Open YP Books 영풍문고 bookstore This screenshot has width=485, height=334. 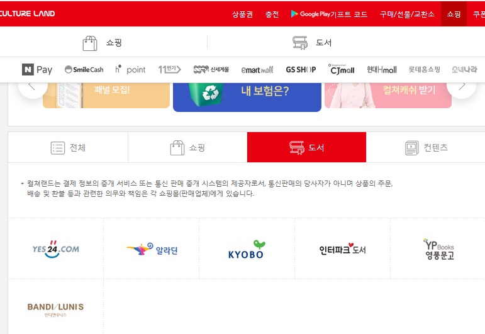(x=438, y=248)
